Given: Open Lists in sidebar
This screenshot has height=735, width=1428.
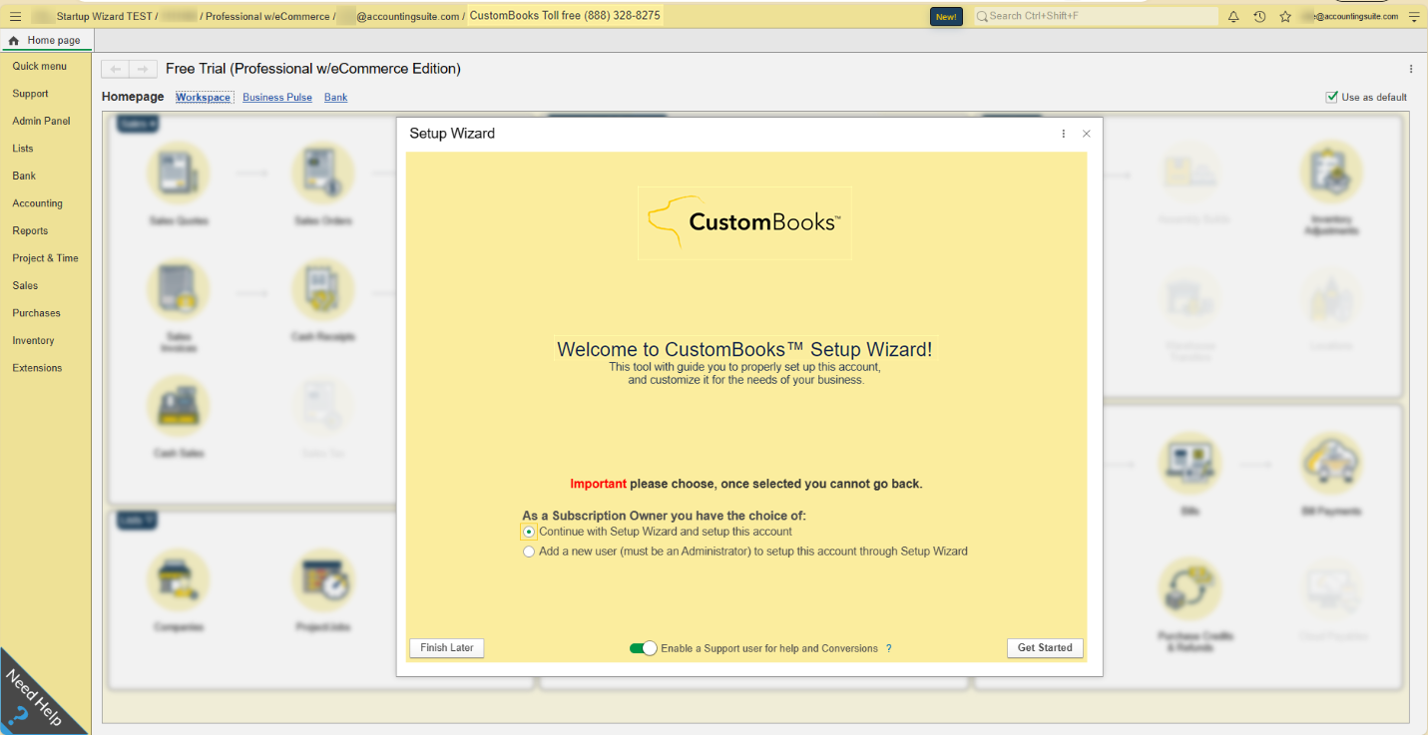Looking at the screenshot, I should click(23, 149).
